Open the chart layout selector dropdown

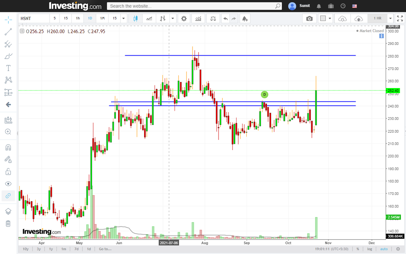click(x=326, y=18)
